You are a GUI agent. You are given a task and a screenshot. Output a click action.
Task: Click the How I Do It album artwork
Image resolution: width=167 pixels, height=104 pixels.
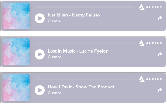(16, 88)
